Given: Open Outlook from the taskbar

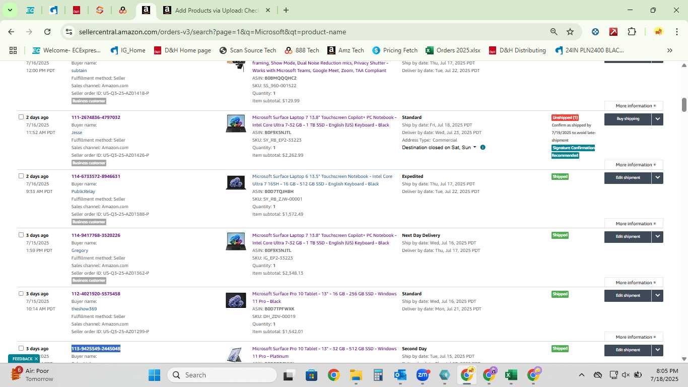Looking at the screenshot, I should coord(400,375).
